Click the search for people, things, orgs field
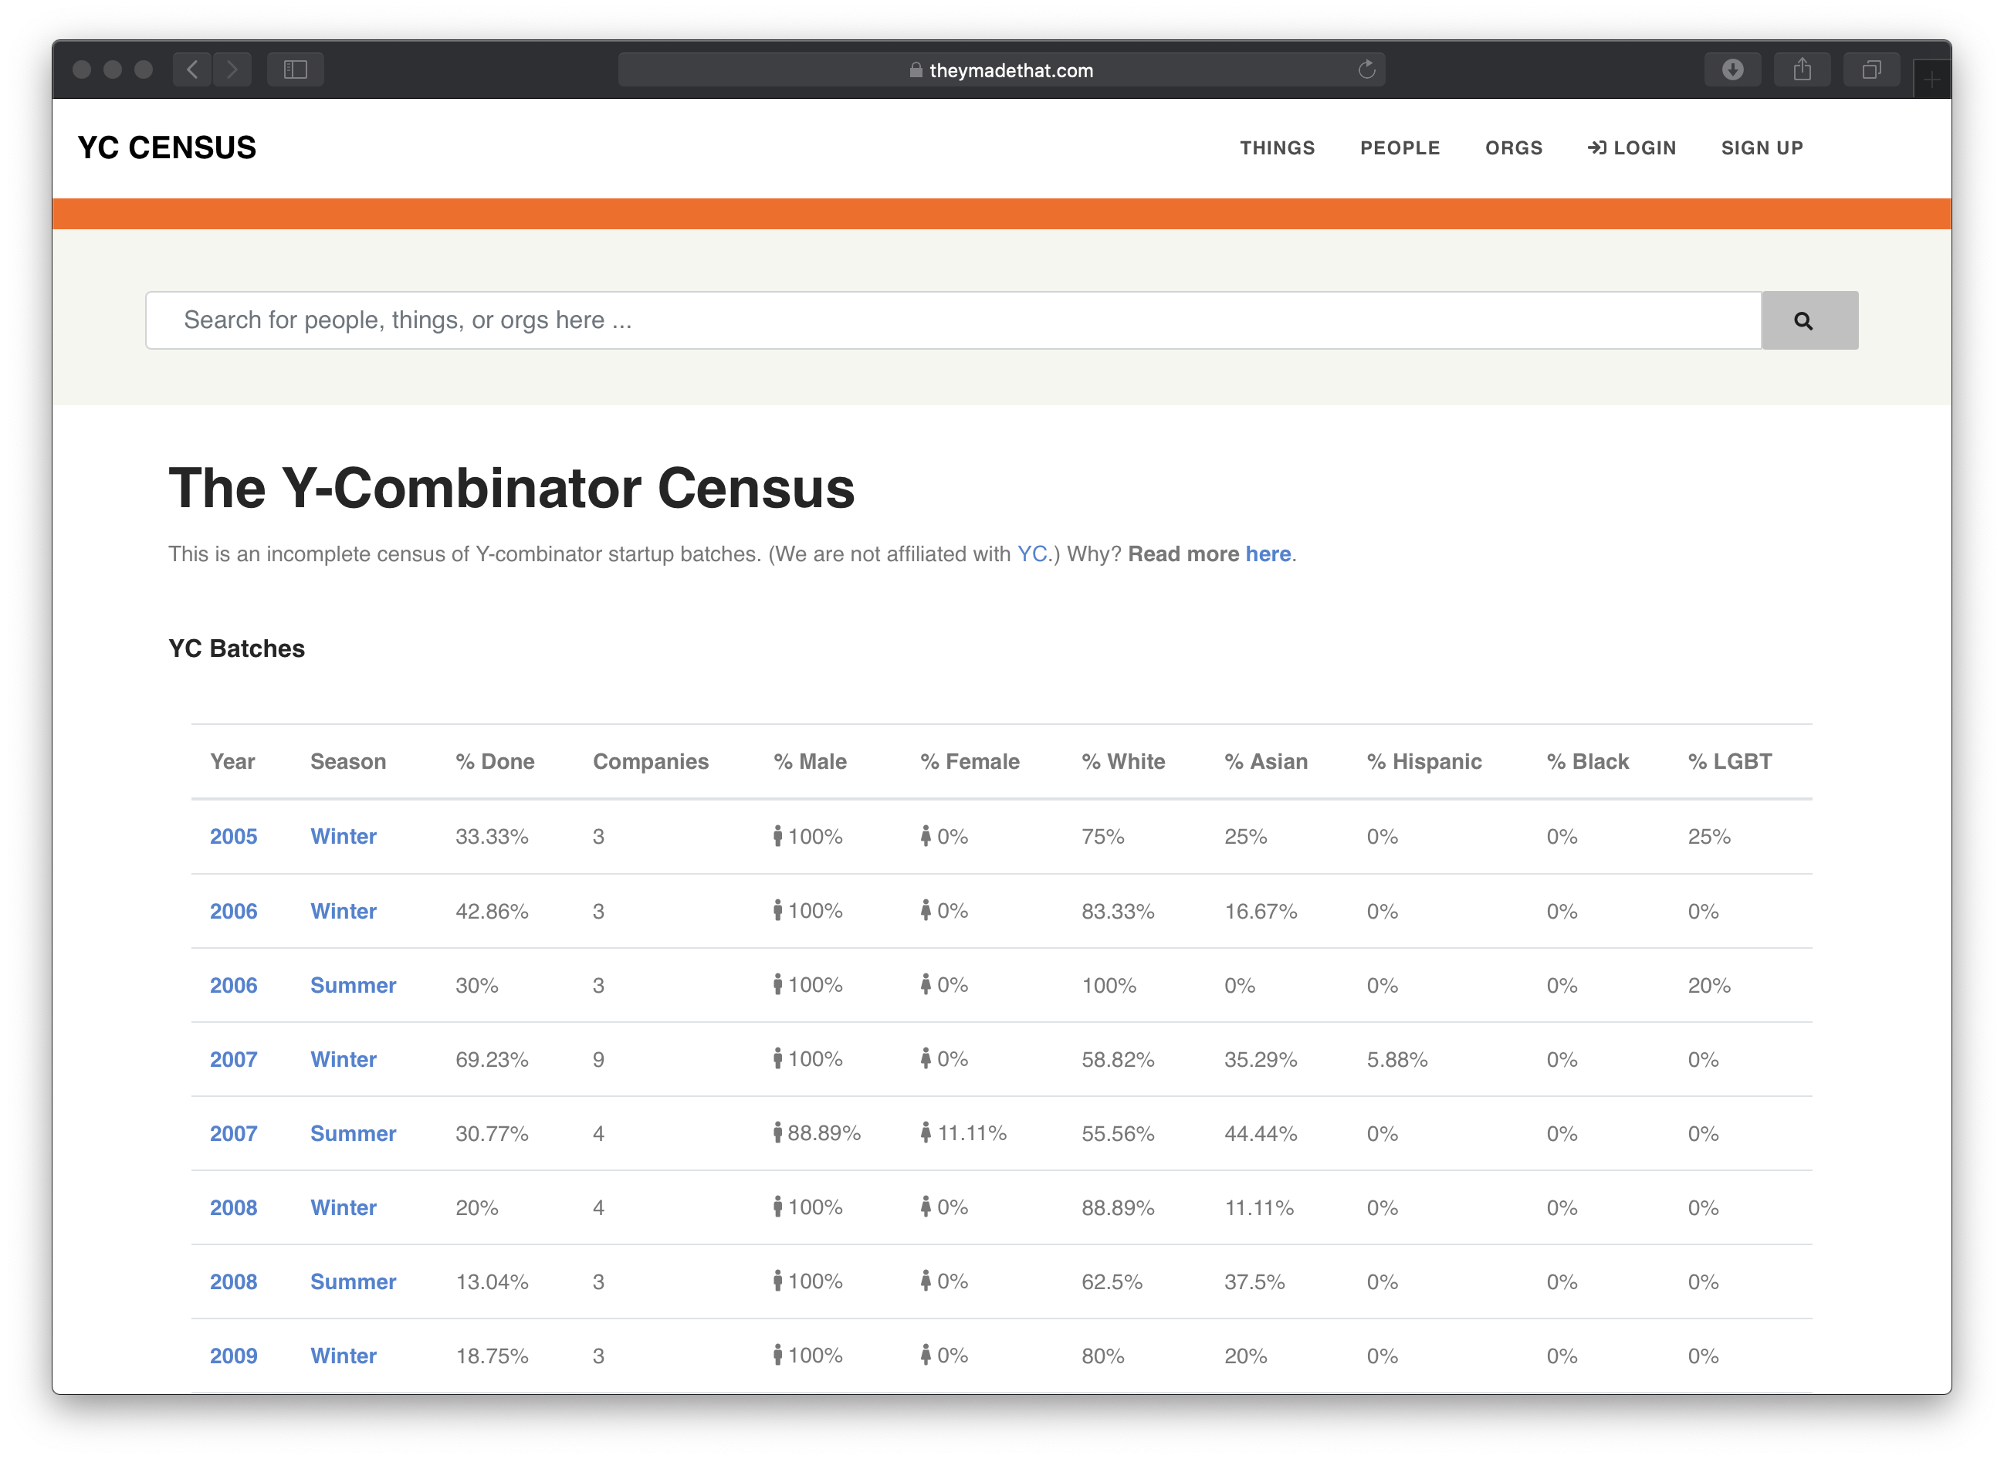Viewport: 2004px width, 1459px height. [953, 321]
